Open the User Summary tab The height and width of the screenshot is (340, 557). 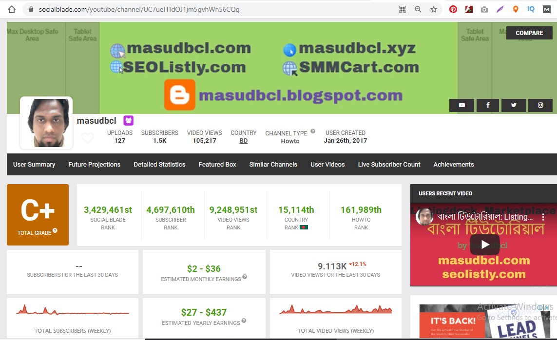34,164
